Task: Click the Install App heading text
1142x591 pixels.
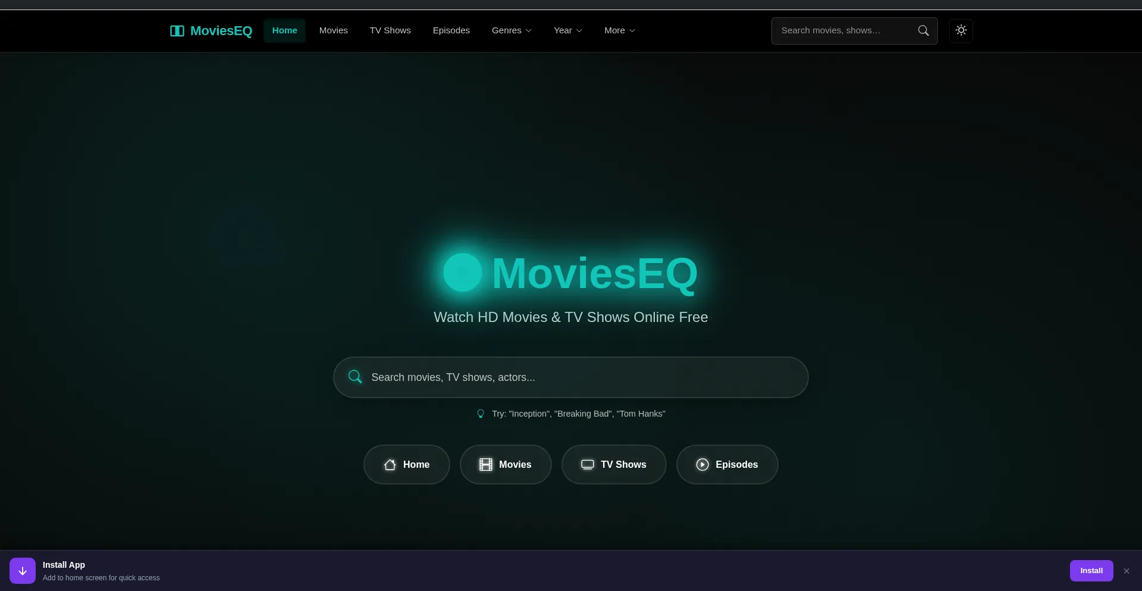Action: tap(64, 565)
